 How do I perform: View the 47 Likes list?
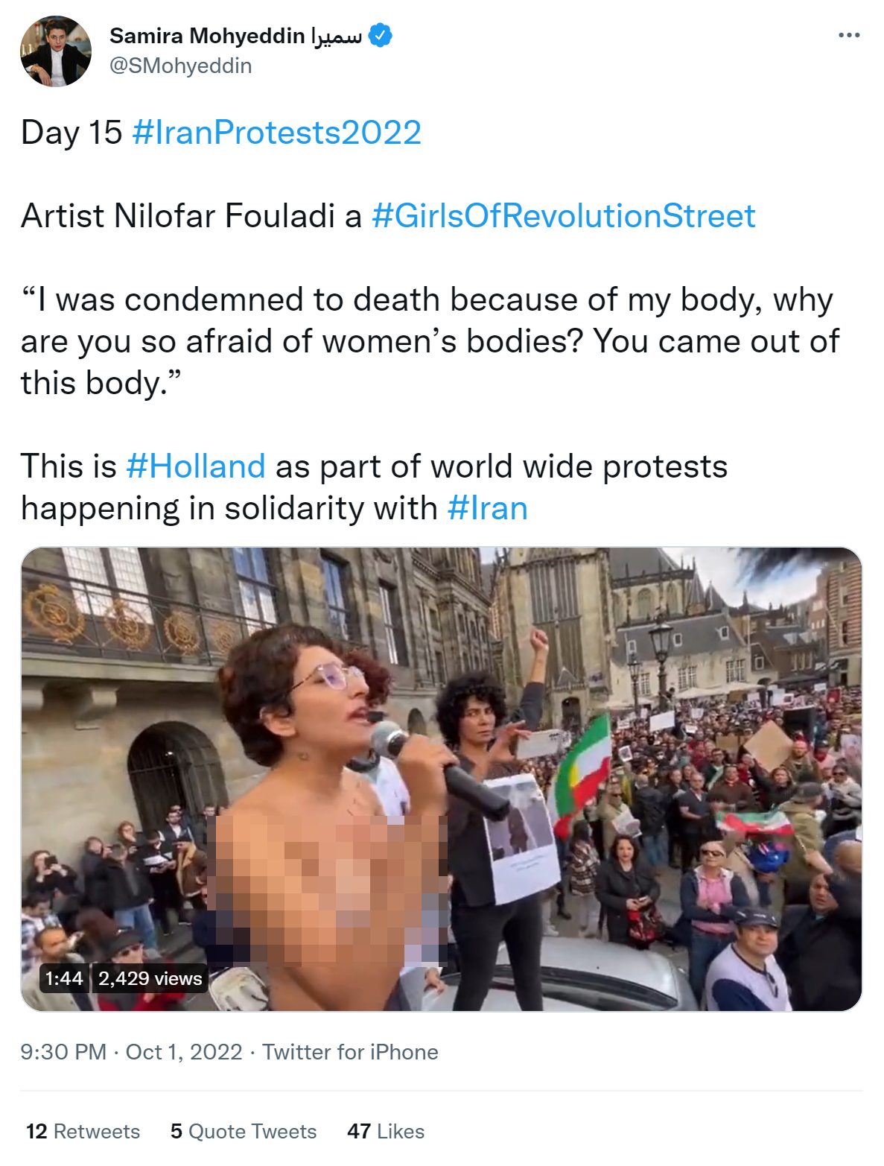point(386,1131)
